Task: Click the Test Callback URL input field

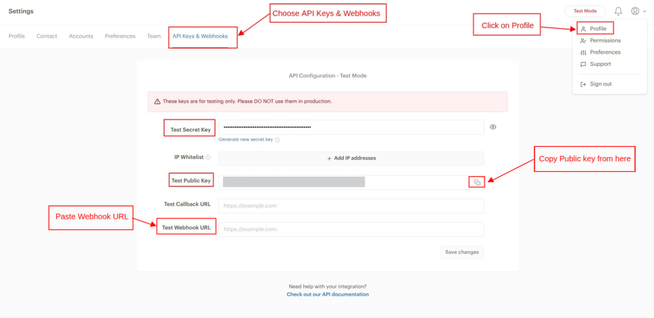Action: coord(351,206)
